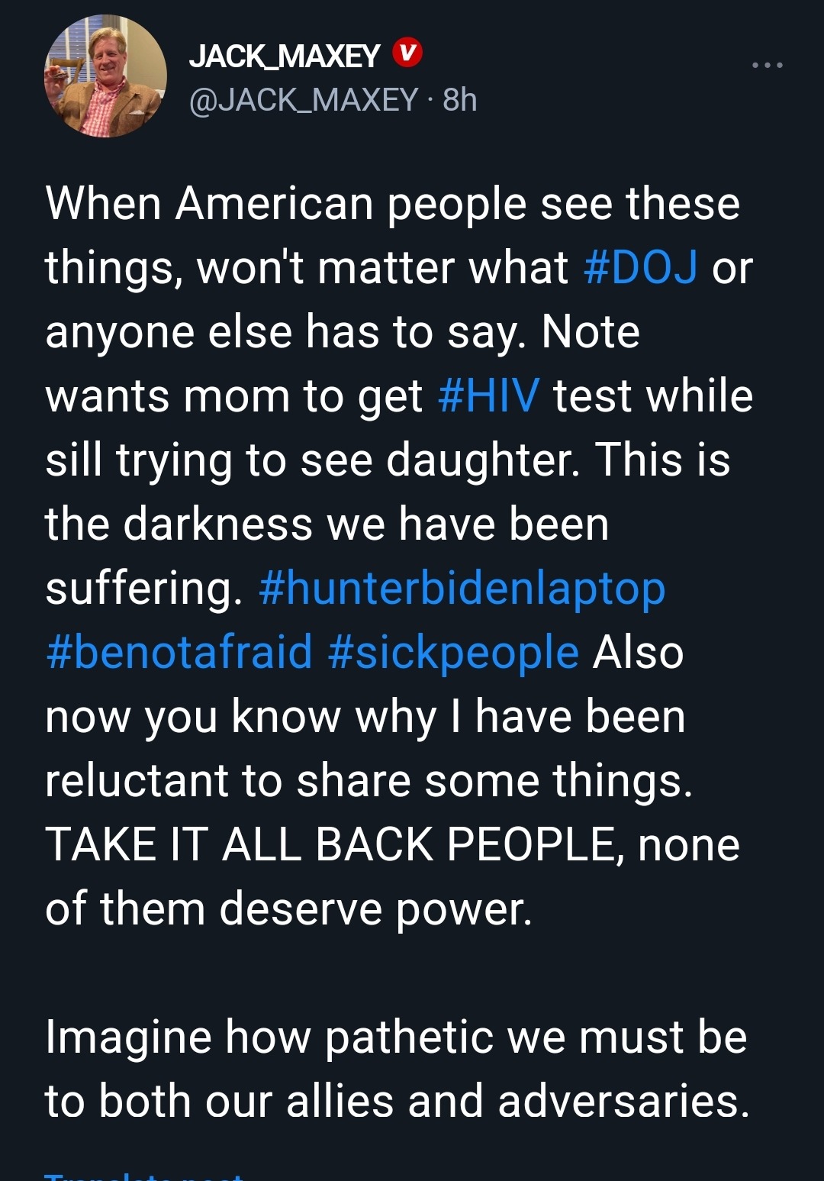This screenshot has width=824, height=1181.
Task: Click the 'reluctant to share some things' line
Action: (x=369, y=781)
